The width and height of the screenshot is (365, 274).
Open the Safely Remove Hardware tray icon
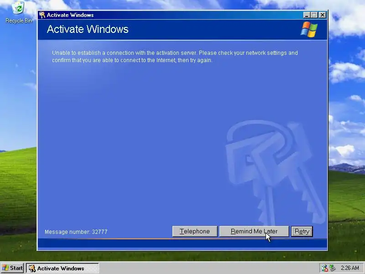333,268
